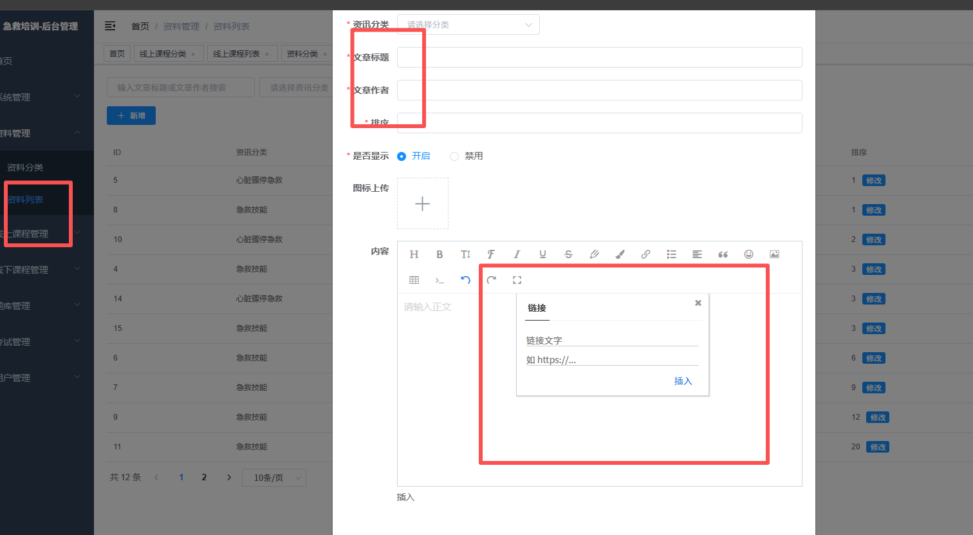Click the insert image icon
Screen dimensions: 973x535
(774, 254)
